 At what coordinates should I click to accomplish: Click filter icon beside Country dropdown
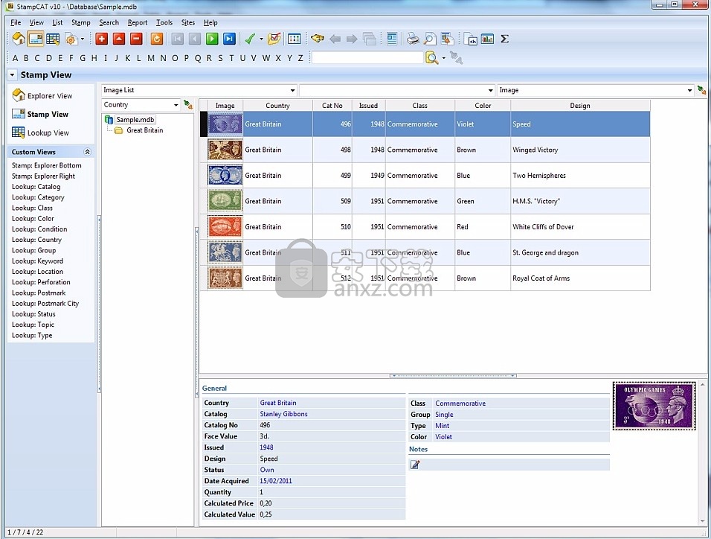point(188,105)
